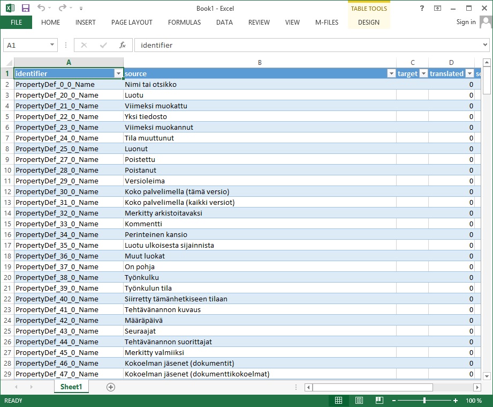Open the translated column filter dropdown
Screen dimensions: 493x407
[469, 73]
